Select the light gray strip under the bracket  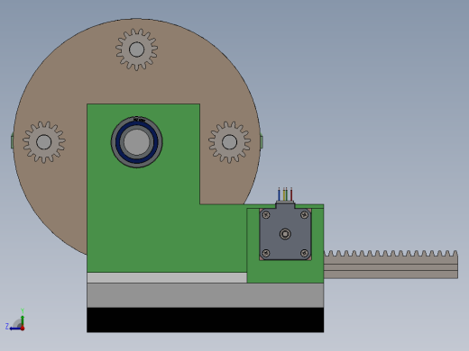click(167, 278)
